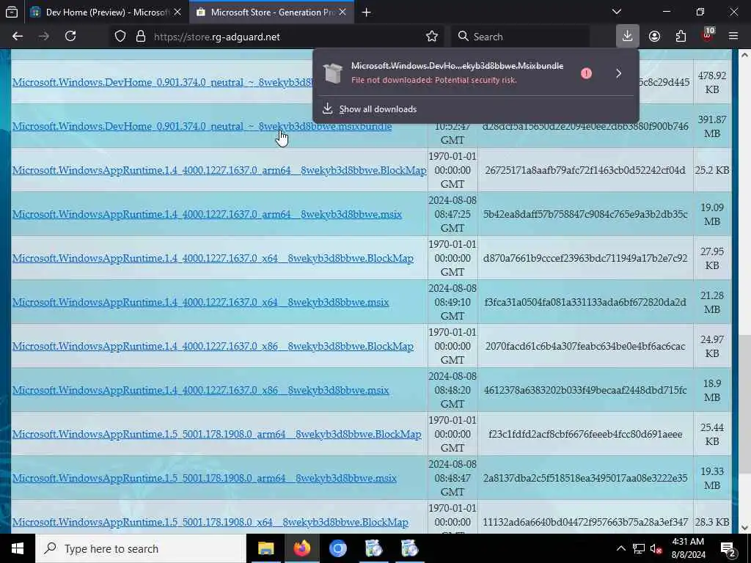
Task: Click the scrollbar up arrow
Action: click(745, 55)
